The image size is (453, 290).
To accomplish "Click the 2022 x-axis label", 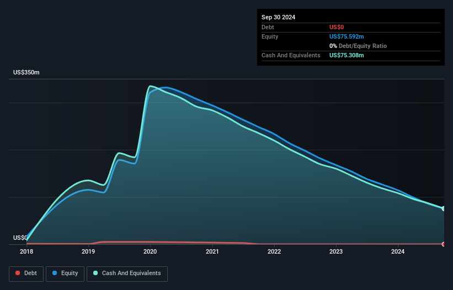I will (x=274, y=251).
